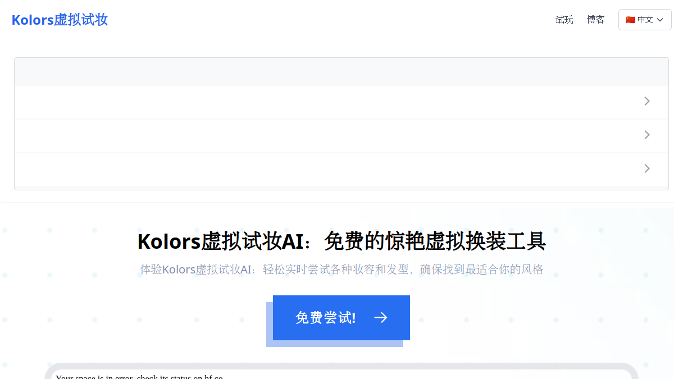Click the arrow icon in the 免费尝试 button
The width and height of the screenshot is (674, 379).
(381, 318)
